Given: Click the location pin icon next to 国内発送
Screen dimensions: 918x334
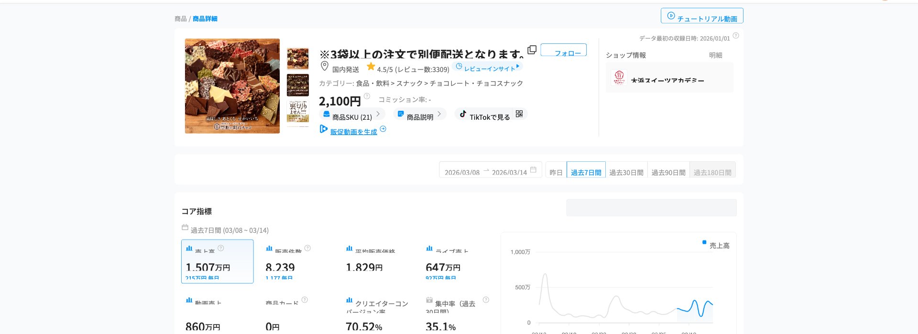Looking at the screenshot, I should [324, 66].
